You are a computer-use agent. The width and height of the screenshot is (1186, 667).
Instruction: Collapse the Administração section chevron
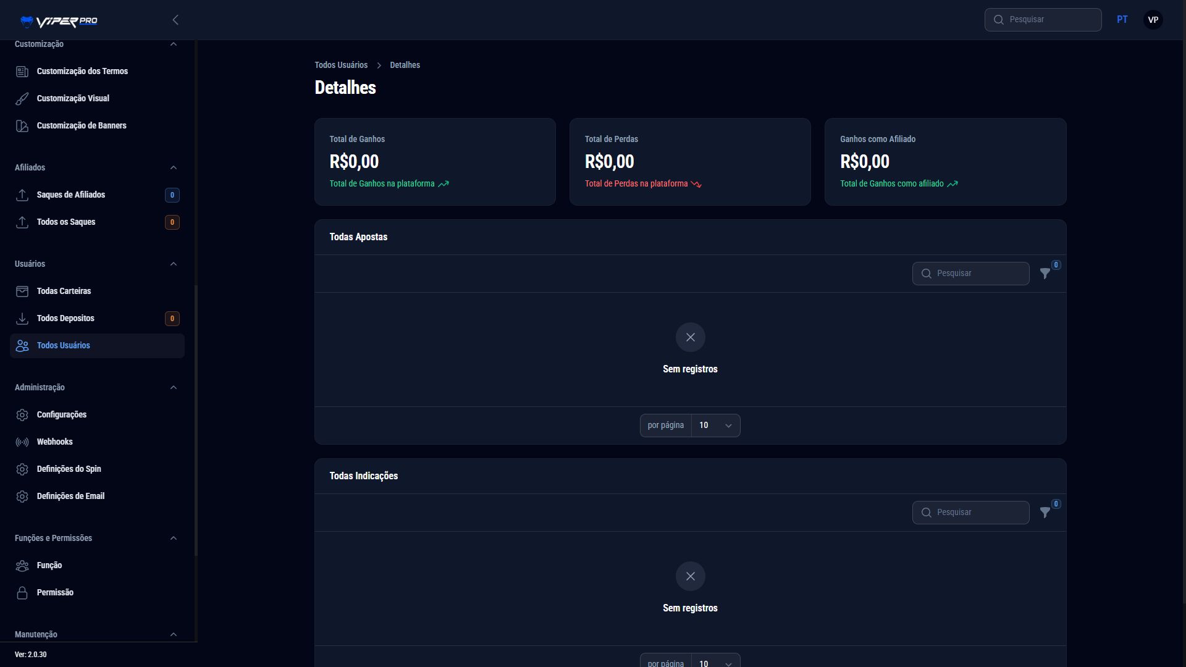click(x=174, y=388)
